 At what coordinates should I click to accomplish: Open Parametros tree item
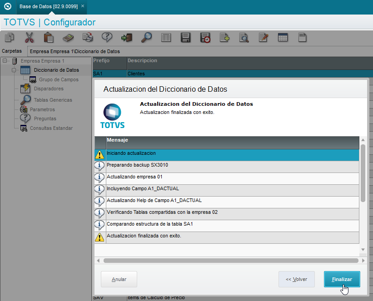pos(42,109)
